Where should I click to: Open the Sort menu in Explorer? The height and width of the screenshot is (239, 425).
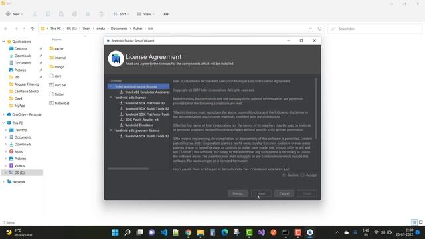(x=121, y=14)
